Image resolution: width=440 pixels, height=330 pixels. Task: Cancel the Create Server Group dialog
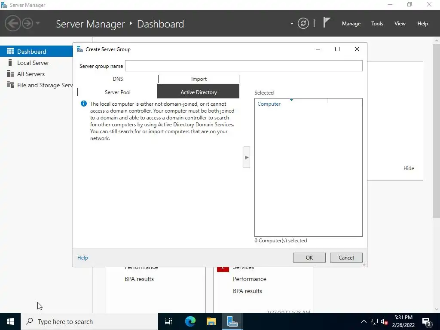346,258
